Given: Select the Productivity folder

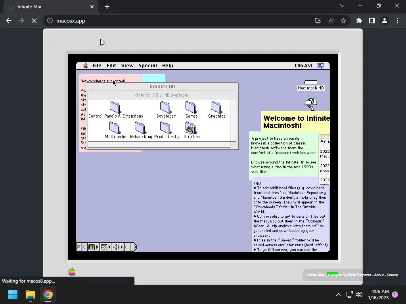Looking at the screenshot, I should pos(166,131).
